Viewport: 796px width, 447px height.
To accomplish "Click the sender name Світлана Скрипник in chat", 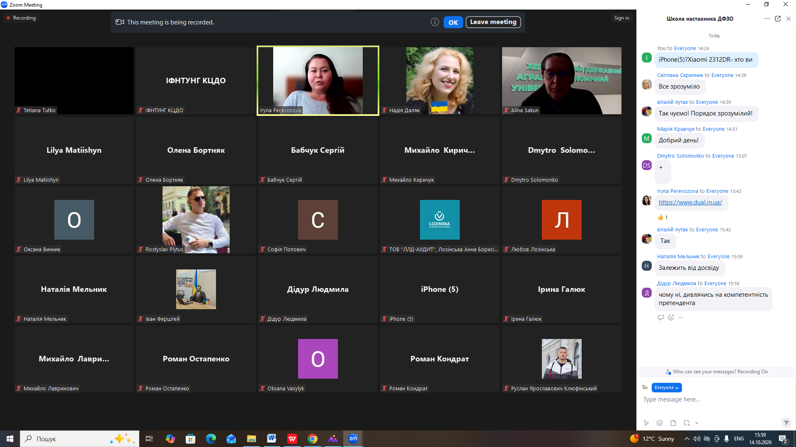I will 680,75.
